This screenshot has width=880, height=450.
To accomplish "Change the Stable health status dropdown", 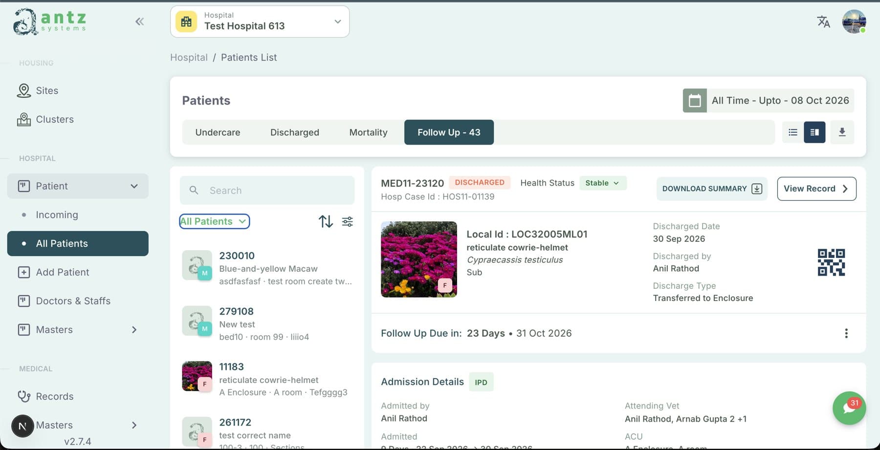I will (x=603, y=183).
